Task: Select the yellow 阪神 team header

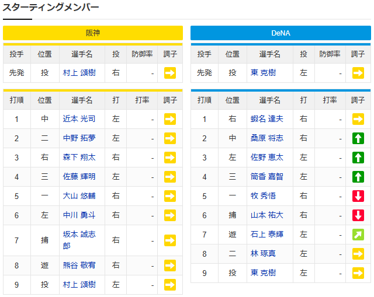Action: 93,33
